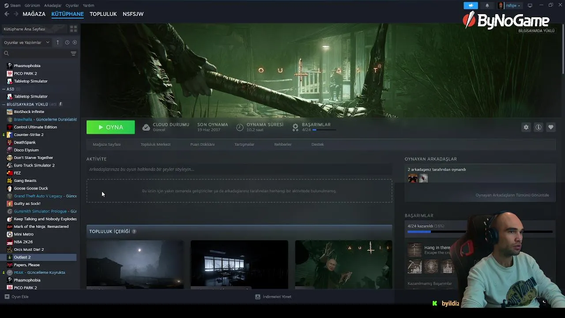Open the Rehberler tab
Viewport: 565px width, 318px height.
point(283,144)
